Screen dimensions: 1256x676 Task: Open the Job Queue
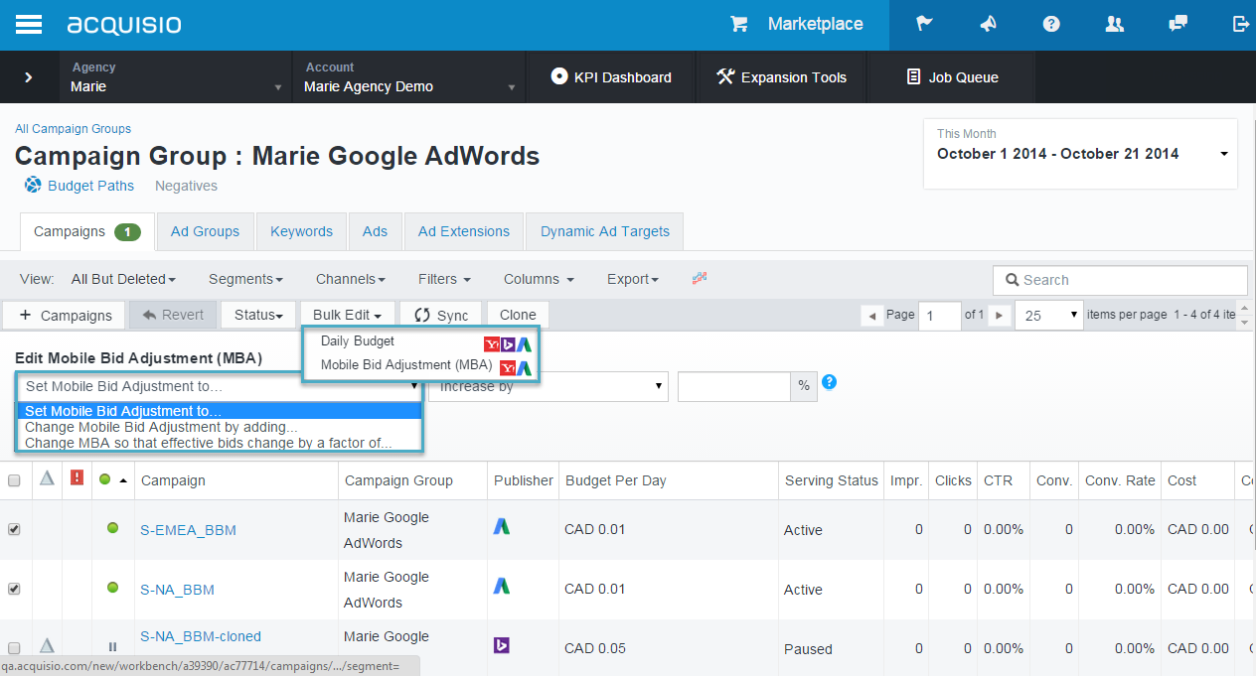coord(952,77)
